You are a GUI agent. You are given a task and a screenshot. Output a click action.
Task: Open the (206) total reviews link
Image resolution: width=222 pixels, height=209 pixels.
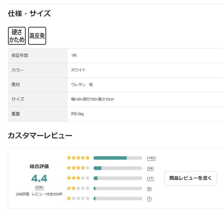(x=39, y=188)
